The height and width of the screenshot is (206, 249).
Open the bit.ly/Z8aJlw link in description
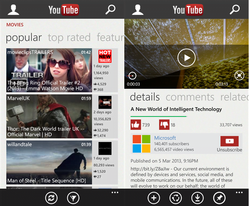tap(150, 169)
